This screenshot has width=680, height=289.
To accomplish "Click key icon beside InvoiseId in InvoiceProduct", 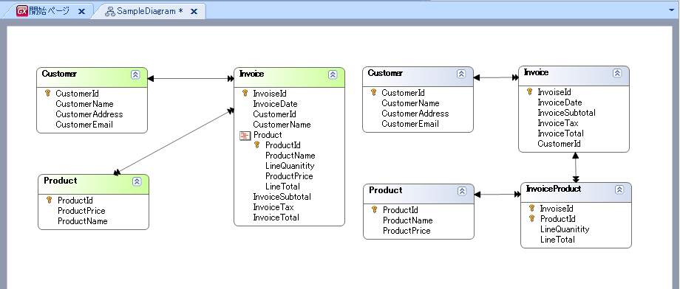I will click(532, 208).
